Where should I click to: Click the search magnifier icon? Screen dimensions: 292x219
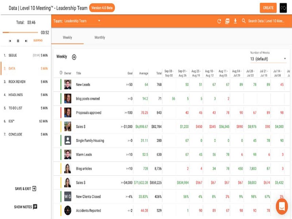pyautogui.click(x=243, y=21)
